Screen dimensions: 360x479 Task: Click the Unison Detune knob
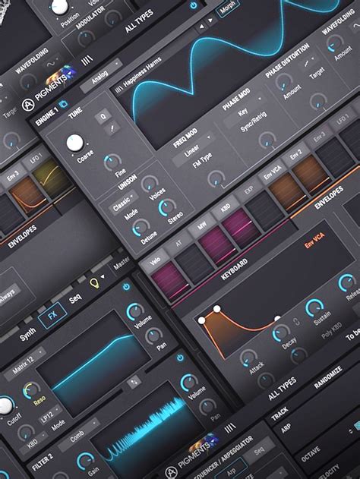pos(141,228)
